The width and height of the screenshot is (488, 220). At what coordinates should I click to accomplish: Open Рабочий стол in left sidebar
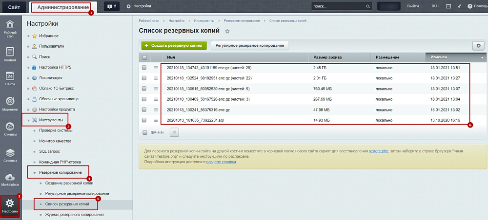point(10,28)
